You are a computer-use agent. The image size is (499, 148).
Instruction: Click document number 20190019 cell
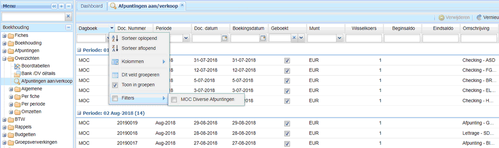click(127, 123)
